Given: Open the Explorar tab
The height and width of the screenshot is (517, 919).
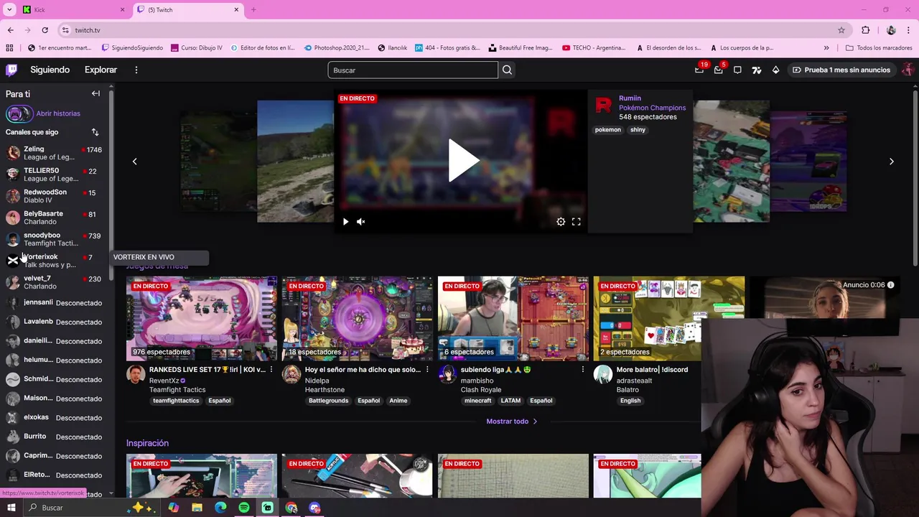Looking at the screenshot, I should coord(101,70).
